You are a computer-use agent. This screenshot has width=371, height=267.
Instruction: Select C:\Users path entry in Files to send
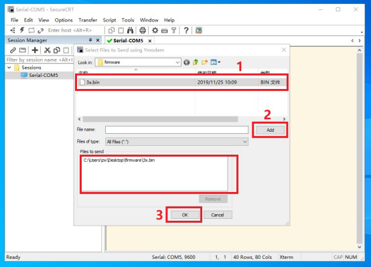click(x=119, y=160)
